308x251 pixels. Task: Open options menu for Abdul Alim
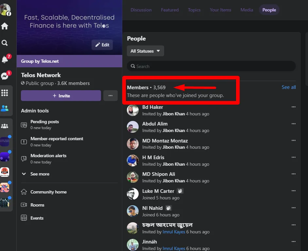[294, 124]
